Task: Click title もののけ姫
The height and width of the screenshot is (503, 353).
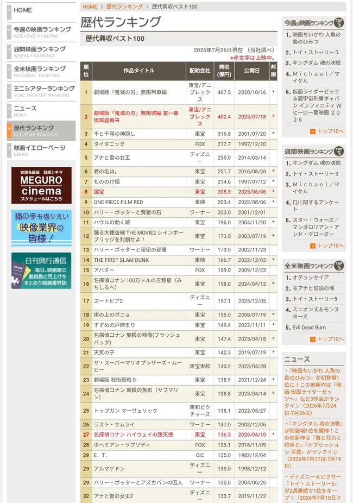Action: point(107,182)
